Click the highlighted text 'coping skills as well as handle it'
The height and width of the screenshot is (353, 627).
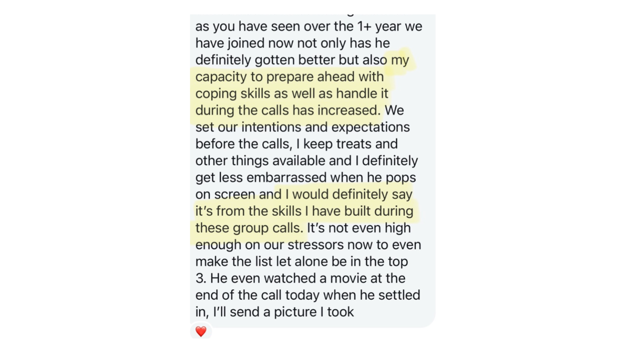(x=292, y=93)
